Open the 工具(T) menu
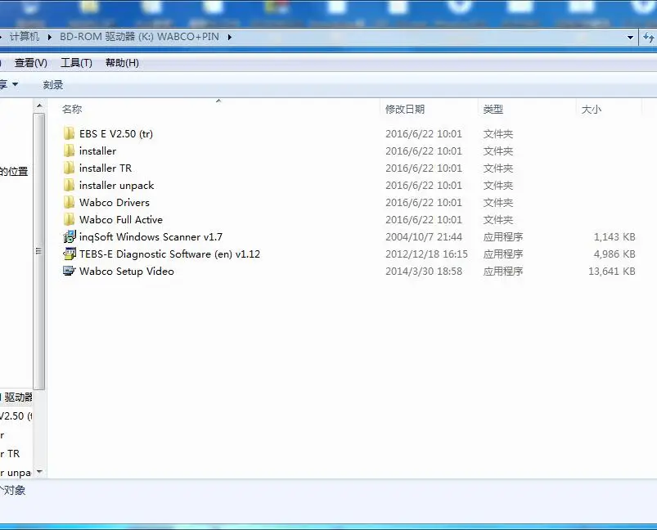This screenshot has width=657, height=530. point(76,63)
